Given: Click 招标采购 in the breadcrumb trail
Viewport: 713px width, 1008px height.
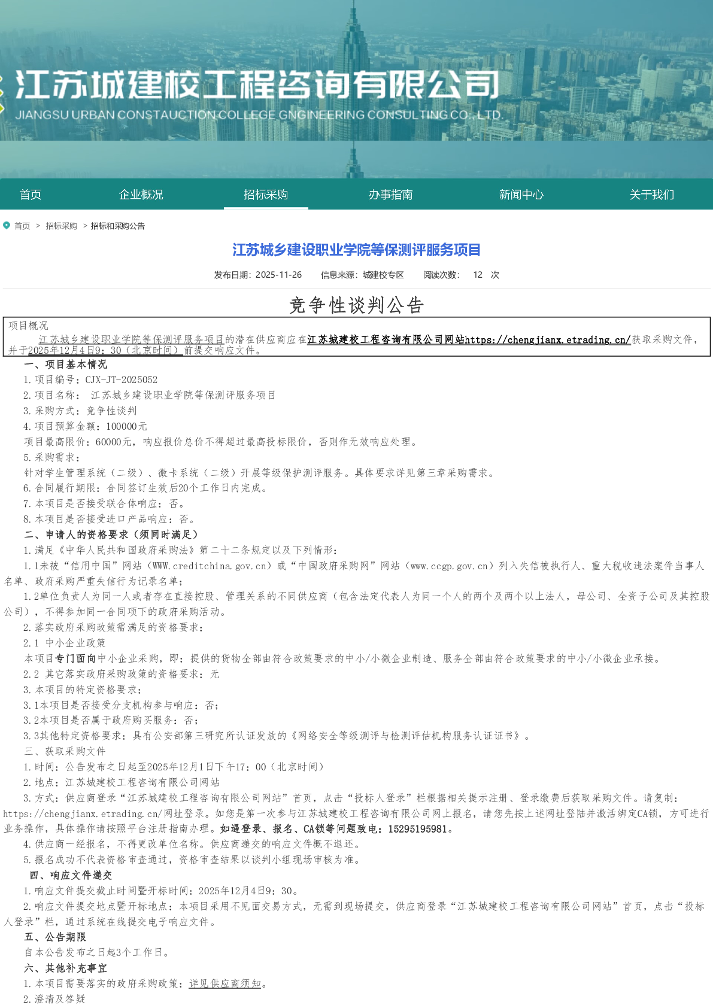Looking at the screenshot, I should coord(62,226).
